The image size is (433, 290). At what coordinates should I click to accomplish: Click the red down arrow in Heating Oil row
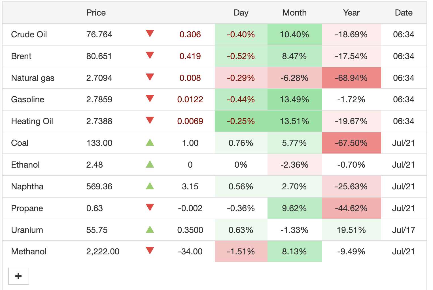coord(150,120)
